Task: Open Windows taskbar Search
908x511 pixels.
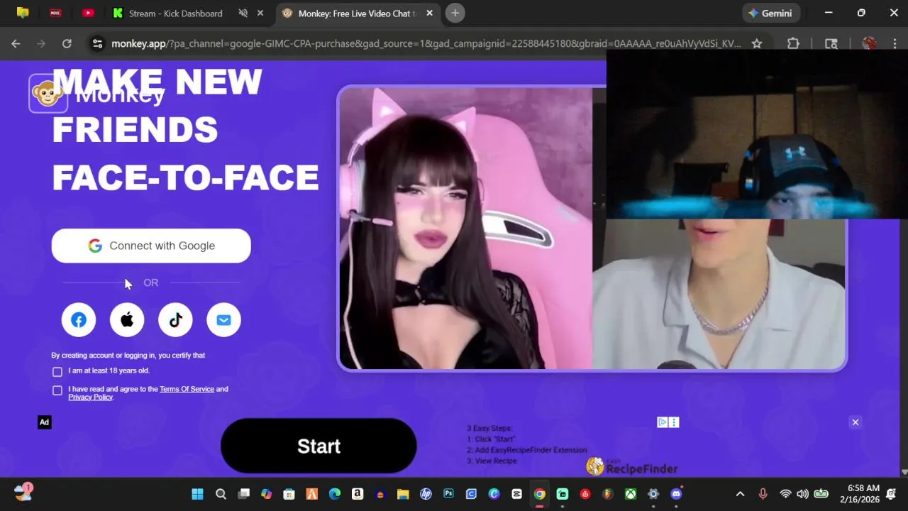Action: [x=221, y=494]
